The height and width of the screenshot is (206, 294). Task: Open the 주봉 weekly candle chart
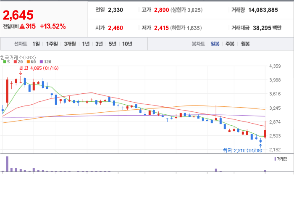(230, 44)
